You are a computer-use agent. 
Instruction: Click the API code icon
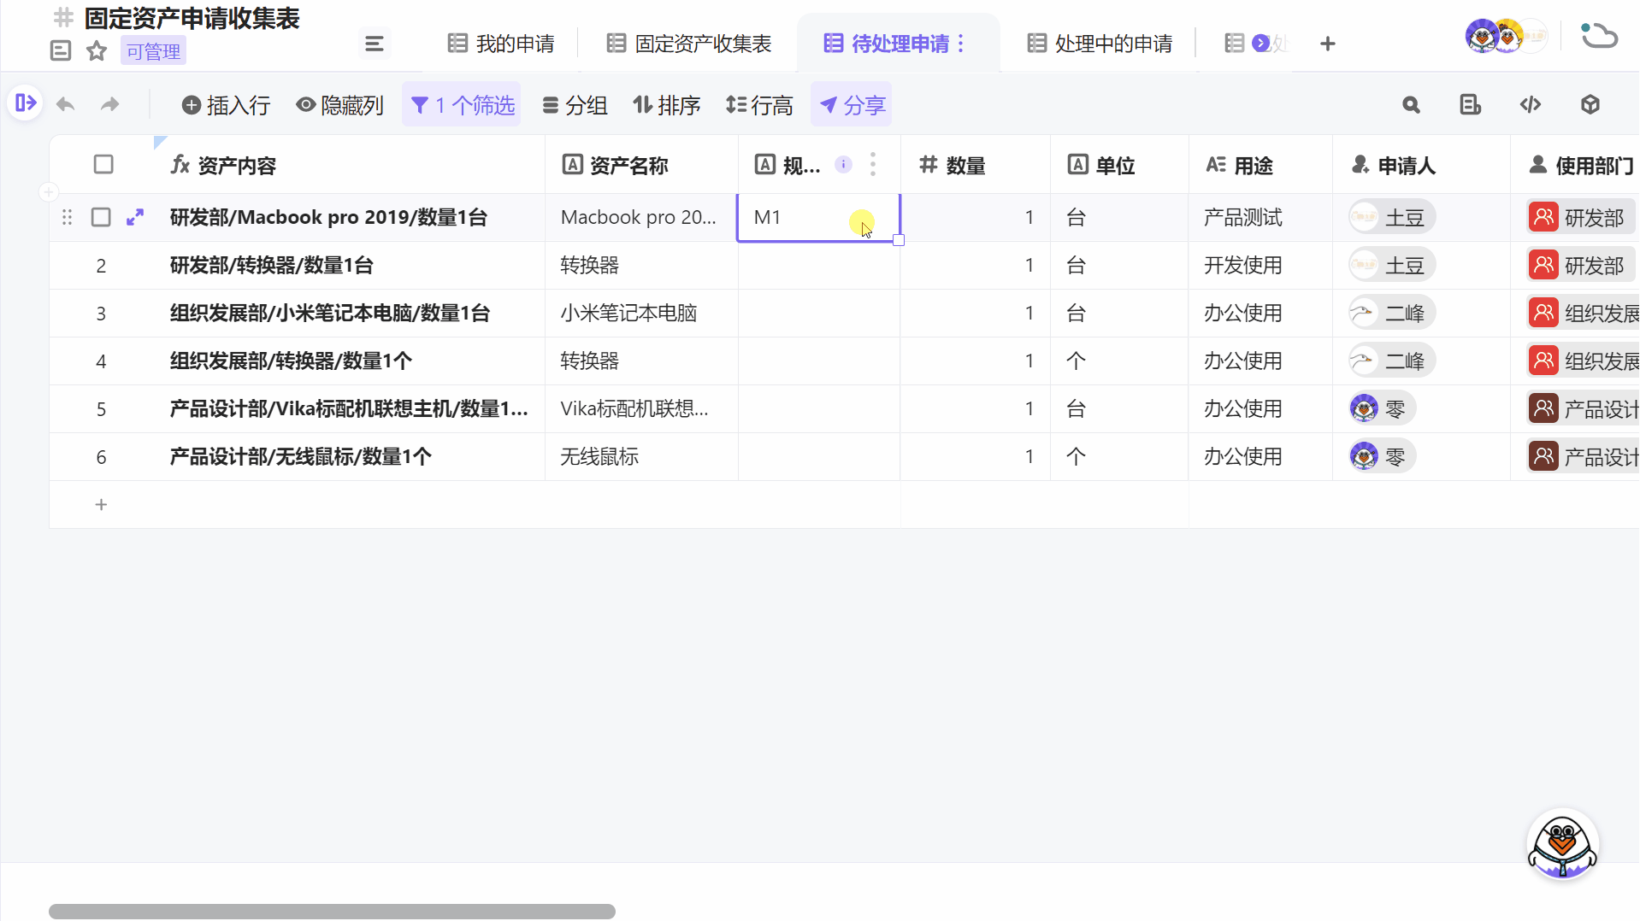click(1531, 104)
